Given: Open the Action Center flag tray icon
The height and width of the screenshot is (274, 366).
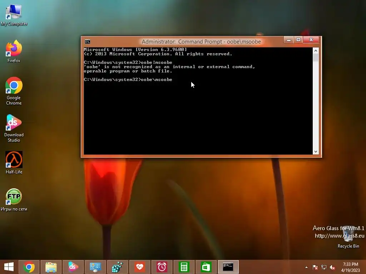Looking at the screenshot, I should (315, 267).
